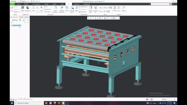Switch to the Analysis ribbon tab

pos(26,4)
